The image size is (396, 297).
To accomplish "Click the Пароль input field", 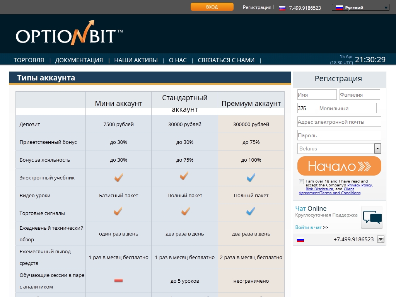I will click(x=339, y=135).
